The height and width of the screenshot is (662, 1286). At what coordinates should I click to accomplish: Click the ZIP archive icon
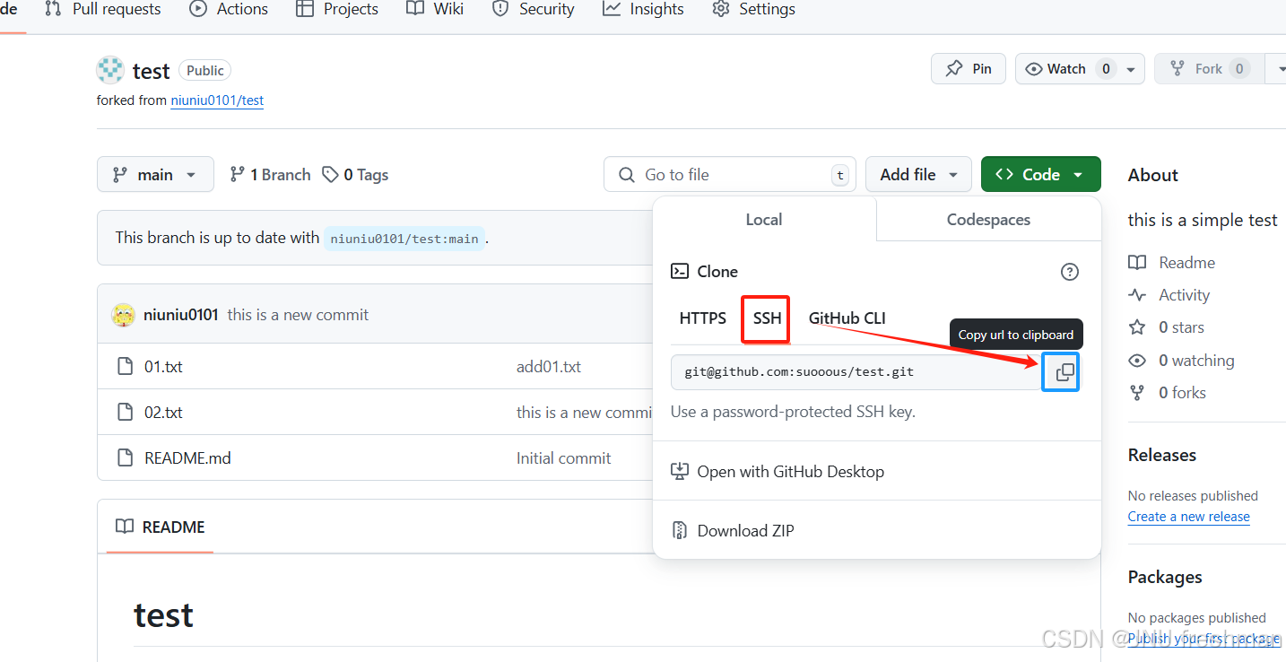(680, 530)
